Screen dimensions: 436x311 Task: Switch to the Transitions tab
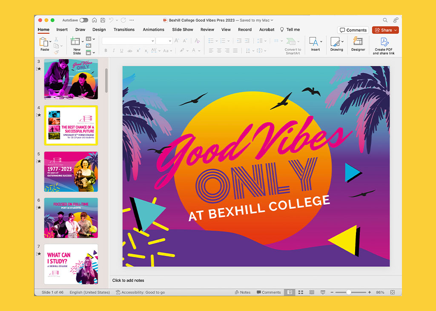(x=124, y=29)
